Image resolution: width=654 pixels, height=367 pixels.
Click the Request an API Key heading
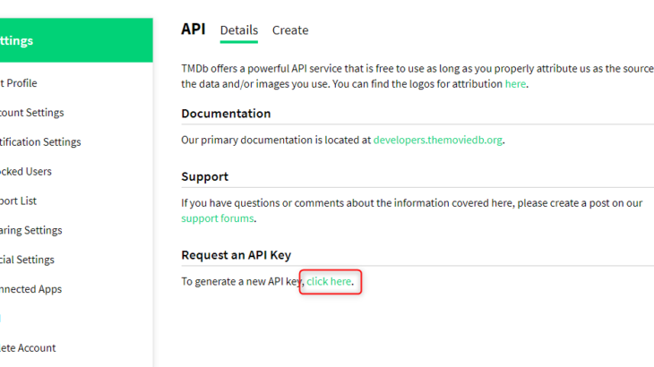pos(236,255)
